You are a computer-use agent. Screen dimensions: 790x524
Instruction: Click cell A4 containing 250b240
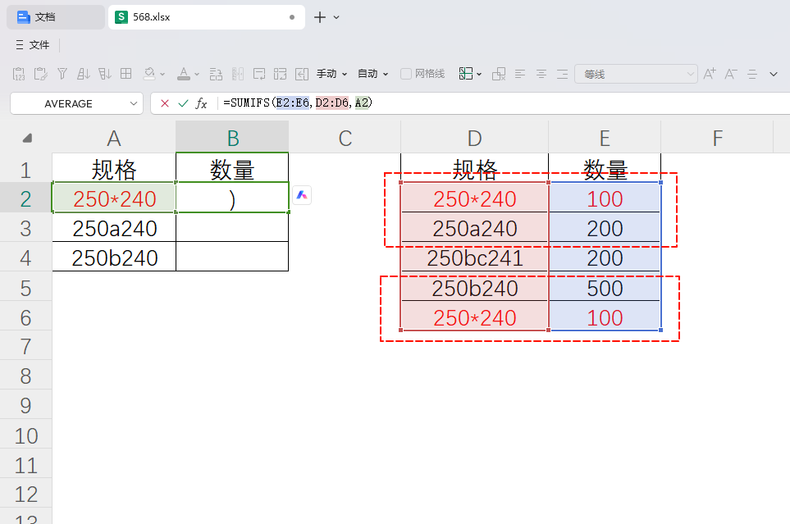tap(114, 257)
